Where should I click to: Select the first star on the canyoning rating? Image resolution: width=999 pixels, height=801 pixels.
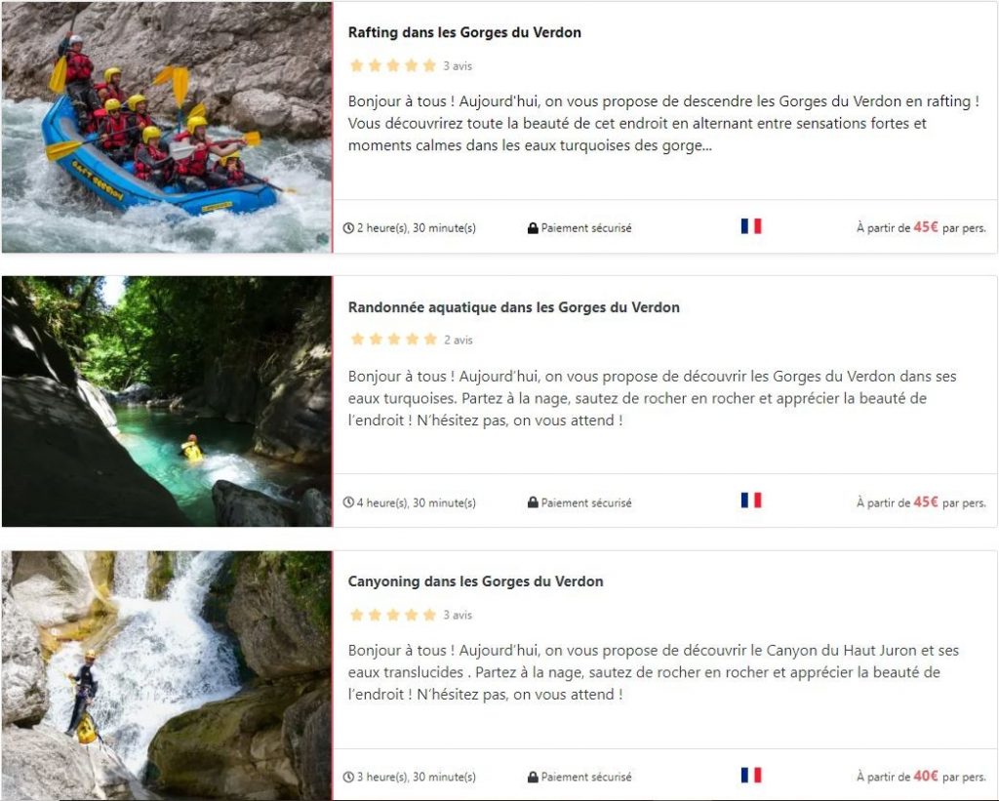click(x=355, y=615)
